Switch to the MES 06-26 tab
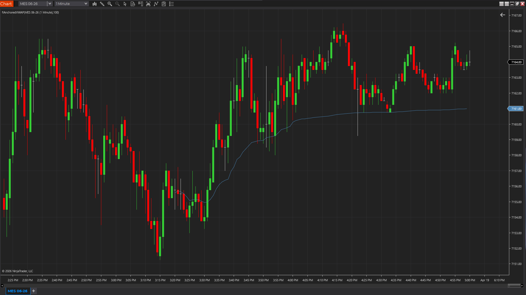Screen dimensions: 526x295 coord(18,291)
